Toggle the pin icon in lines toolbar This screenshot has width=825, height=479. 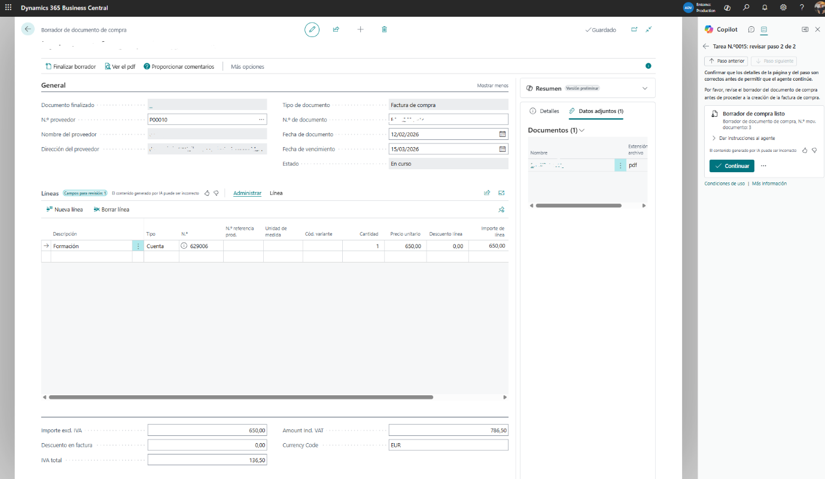click(501, 210)
